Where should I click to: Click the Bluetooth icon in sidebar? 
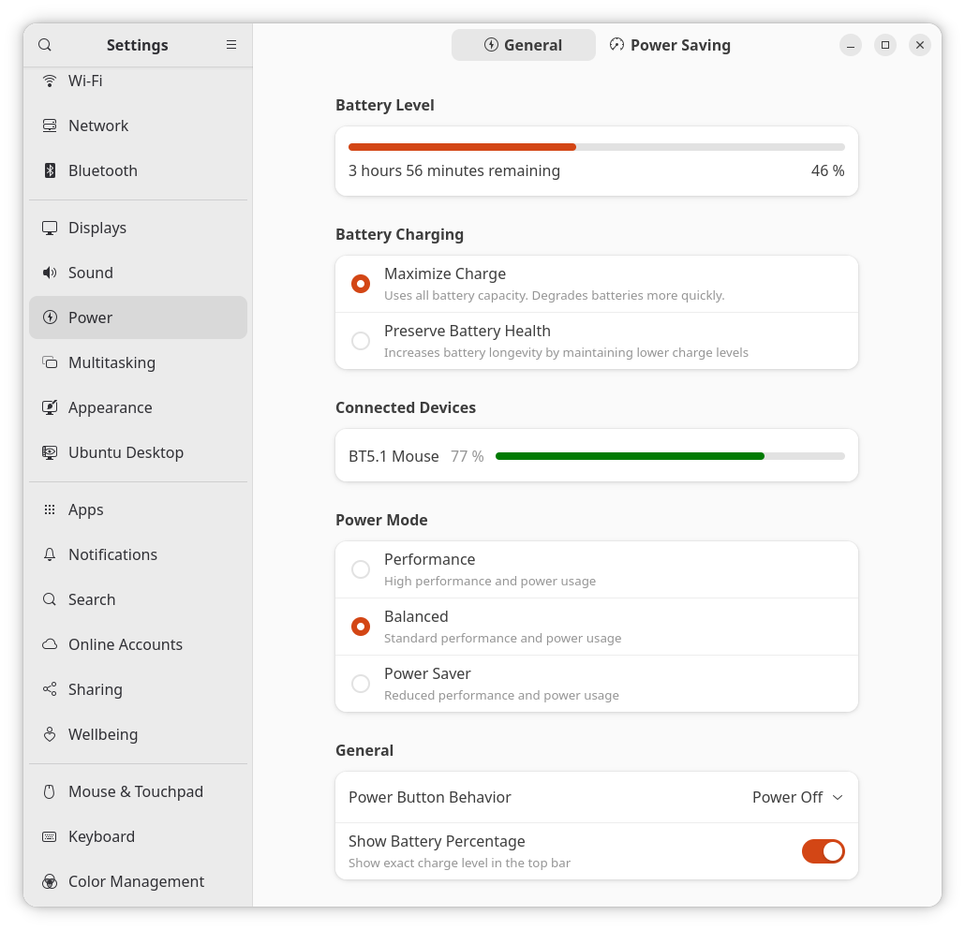tap(50, 170)
